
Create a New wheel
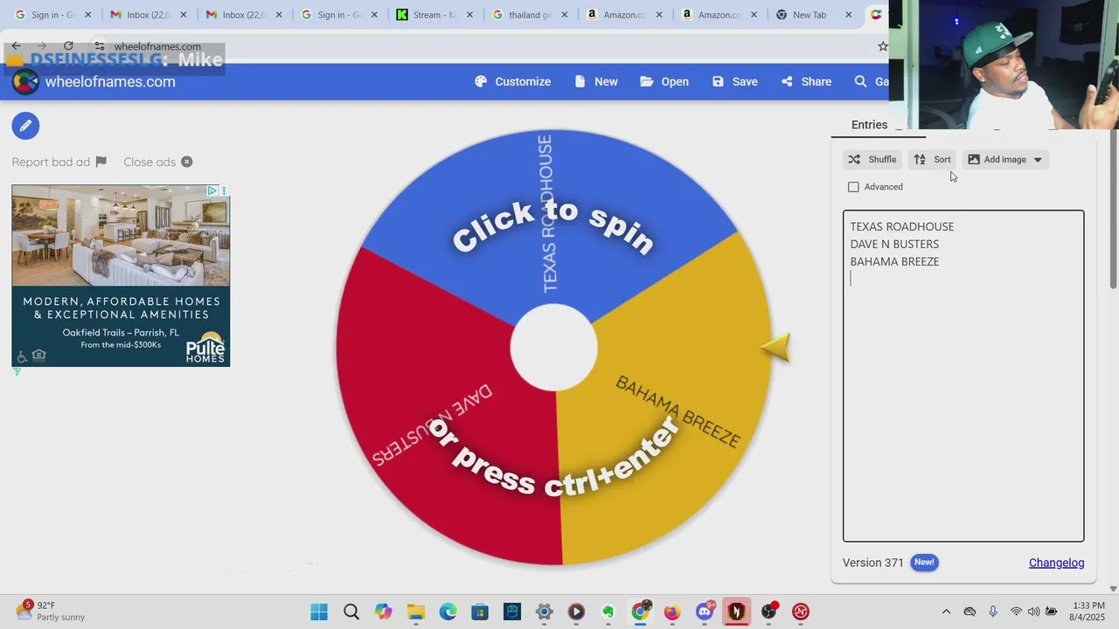point(596,81)
